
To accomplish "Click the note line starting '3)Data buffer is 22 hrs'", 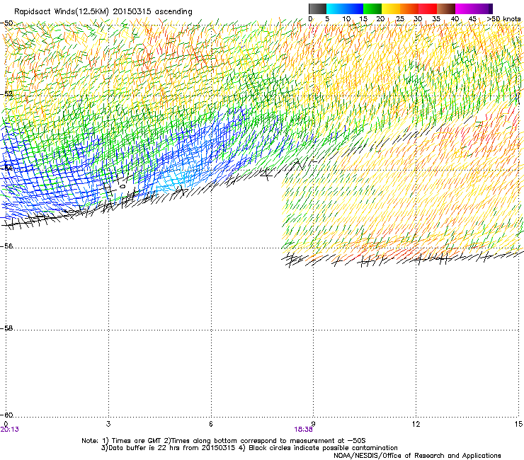I will pyautogui.click(x=249, y=448).
